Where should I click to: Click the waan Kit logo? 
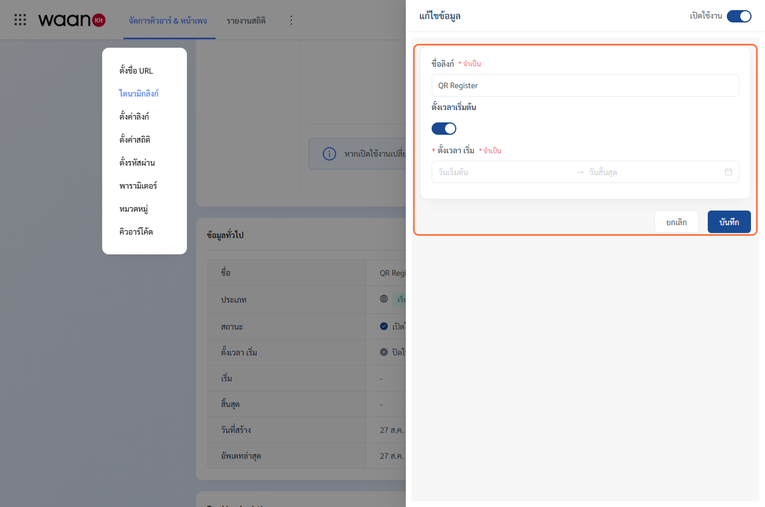pos(72,20)
